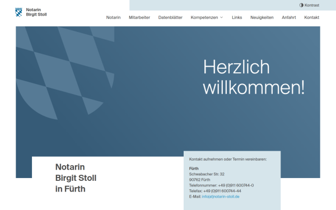Click the info(at)notarin-stoll.de email link
The image size is (336, 210).
click(x=221, y=197)
